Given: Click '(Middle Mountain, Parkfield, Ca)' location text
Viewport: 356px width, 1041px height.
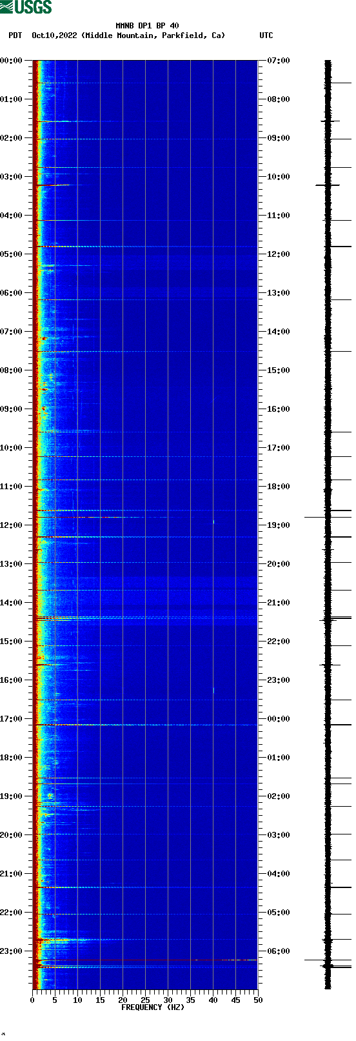Looking at the screenshot, I should pyautogui.click(x=153, y=35).
